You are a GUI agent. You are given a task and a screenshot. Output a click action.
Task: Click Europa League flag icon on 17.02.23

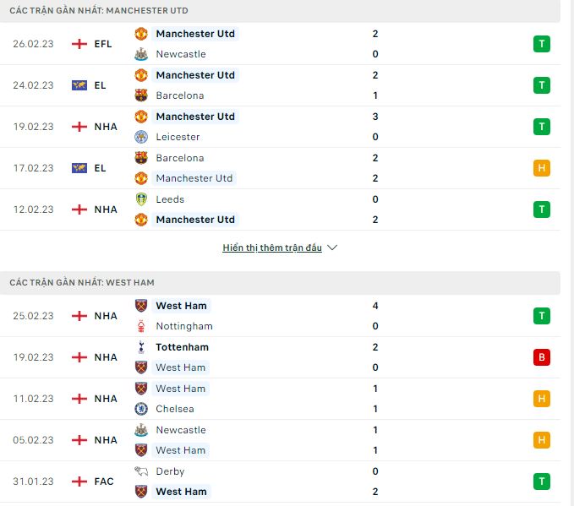point(79,168)
